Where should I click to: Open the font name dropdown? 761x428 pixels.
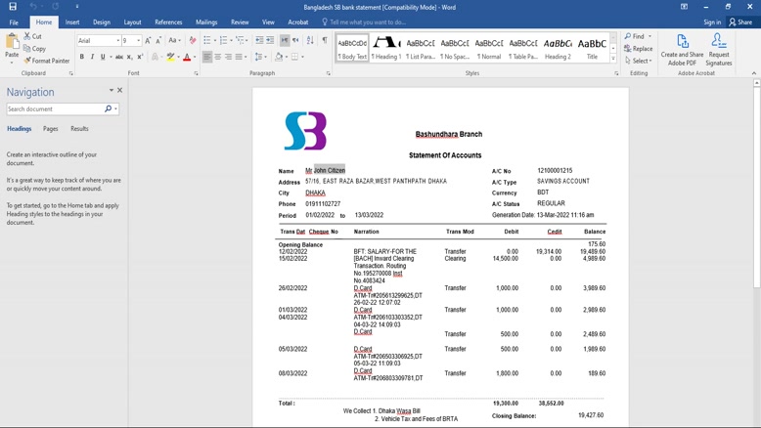click(x=118, y=41)
